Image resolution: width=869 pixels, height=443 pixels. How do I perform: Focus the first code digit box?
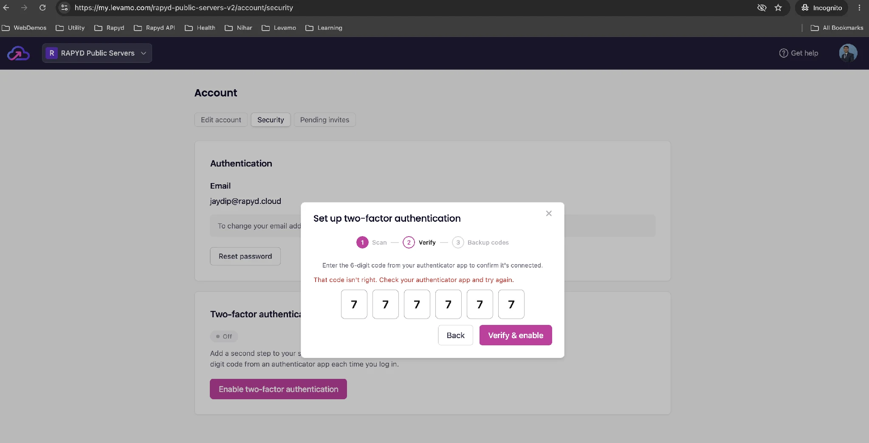point(354,304)
